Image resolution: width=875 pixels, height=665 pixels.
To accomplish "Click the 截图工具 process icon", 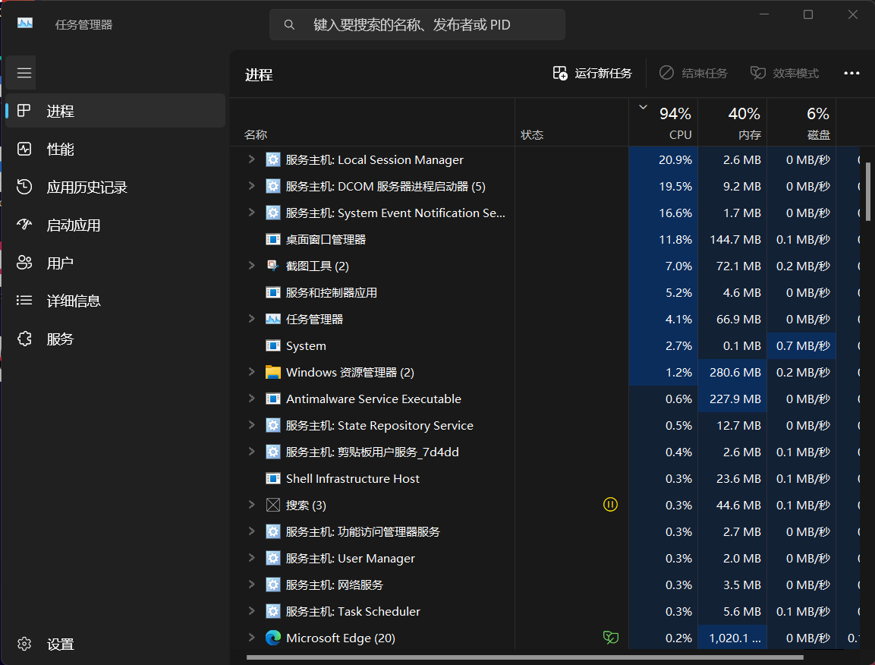I will (x=273, y=266).
